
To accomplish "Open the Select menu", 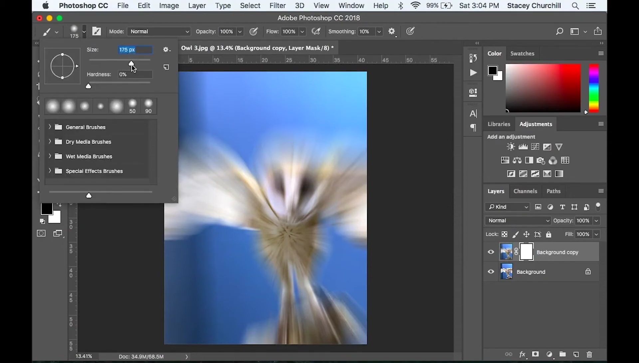I will [250, 6].
